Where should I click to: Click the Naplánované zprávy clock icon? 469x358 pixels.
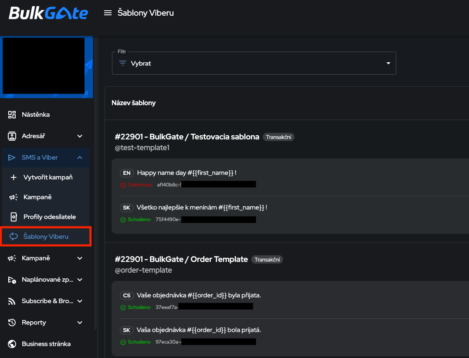[x=12, y=280]
